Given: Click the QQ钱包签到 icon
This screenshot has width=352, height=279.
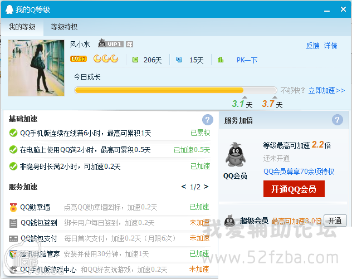Looking at the screenshot, I should (13, 223).
